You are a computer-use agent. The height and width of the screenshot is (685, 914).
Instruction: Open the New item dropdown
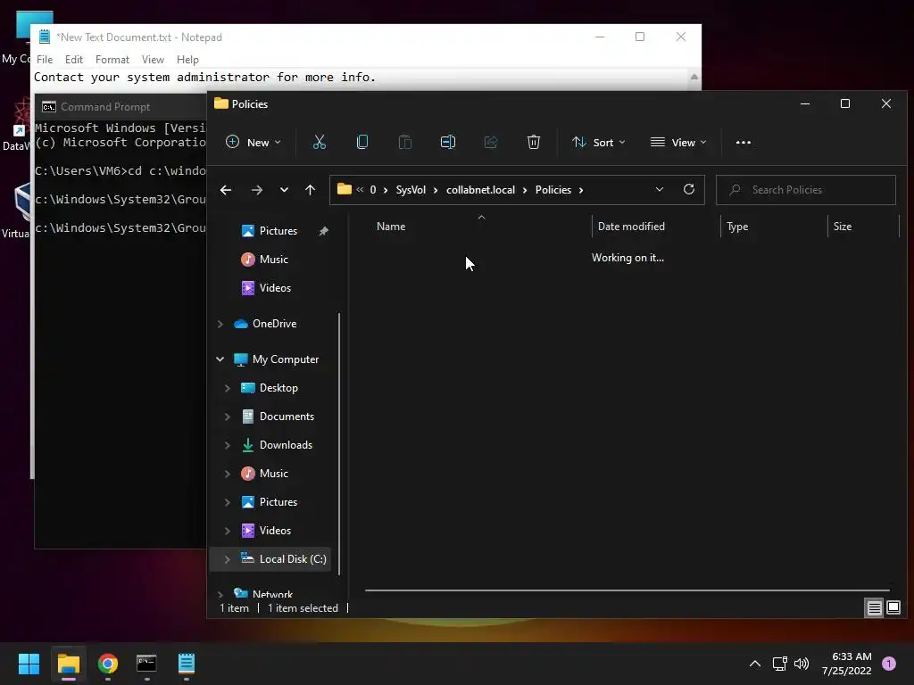[x=253, y=142]
